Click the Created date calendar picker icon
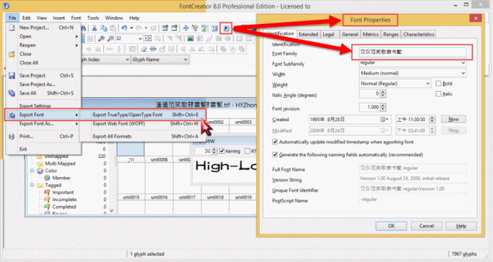 point(384,120)
